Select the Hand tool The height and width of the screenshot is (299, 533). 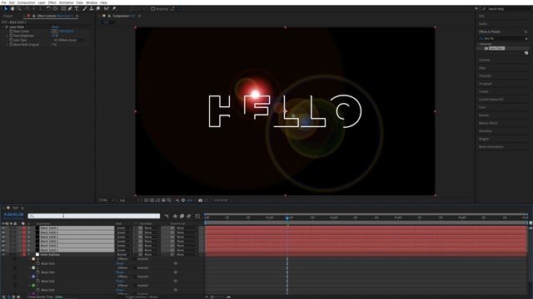point(12,8)
